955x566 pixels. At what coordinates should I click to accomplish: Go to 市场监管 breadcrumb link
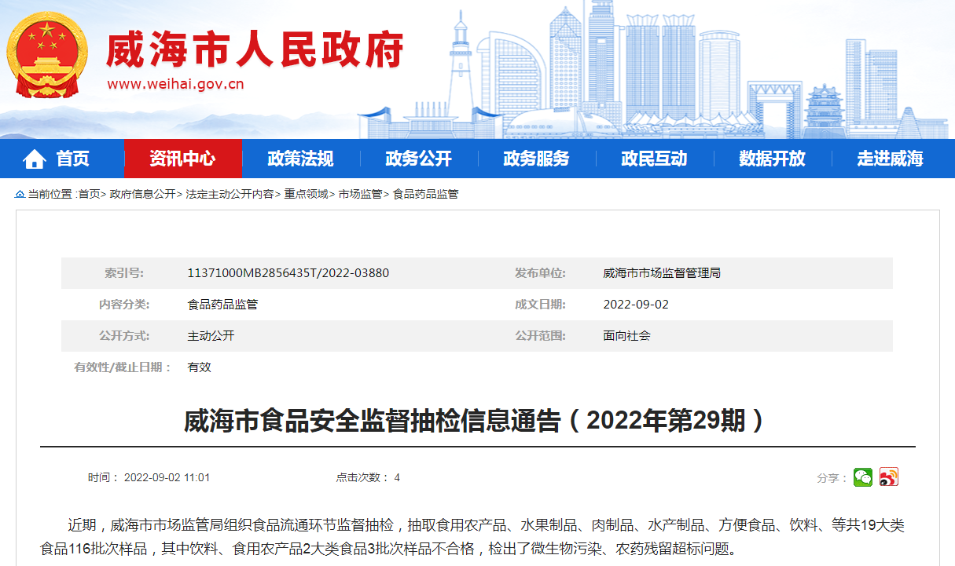[360, 194]
